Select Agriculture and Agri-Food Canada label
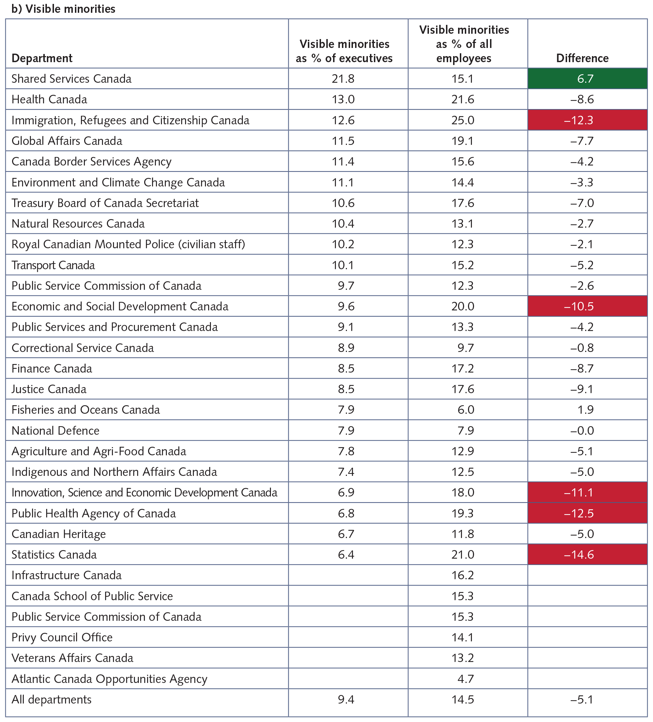The width and height of the screenshot is (653, 722). click(99, 451)
